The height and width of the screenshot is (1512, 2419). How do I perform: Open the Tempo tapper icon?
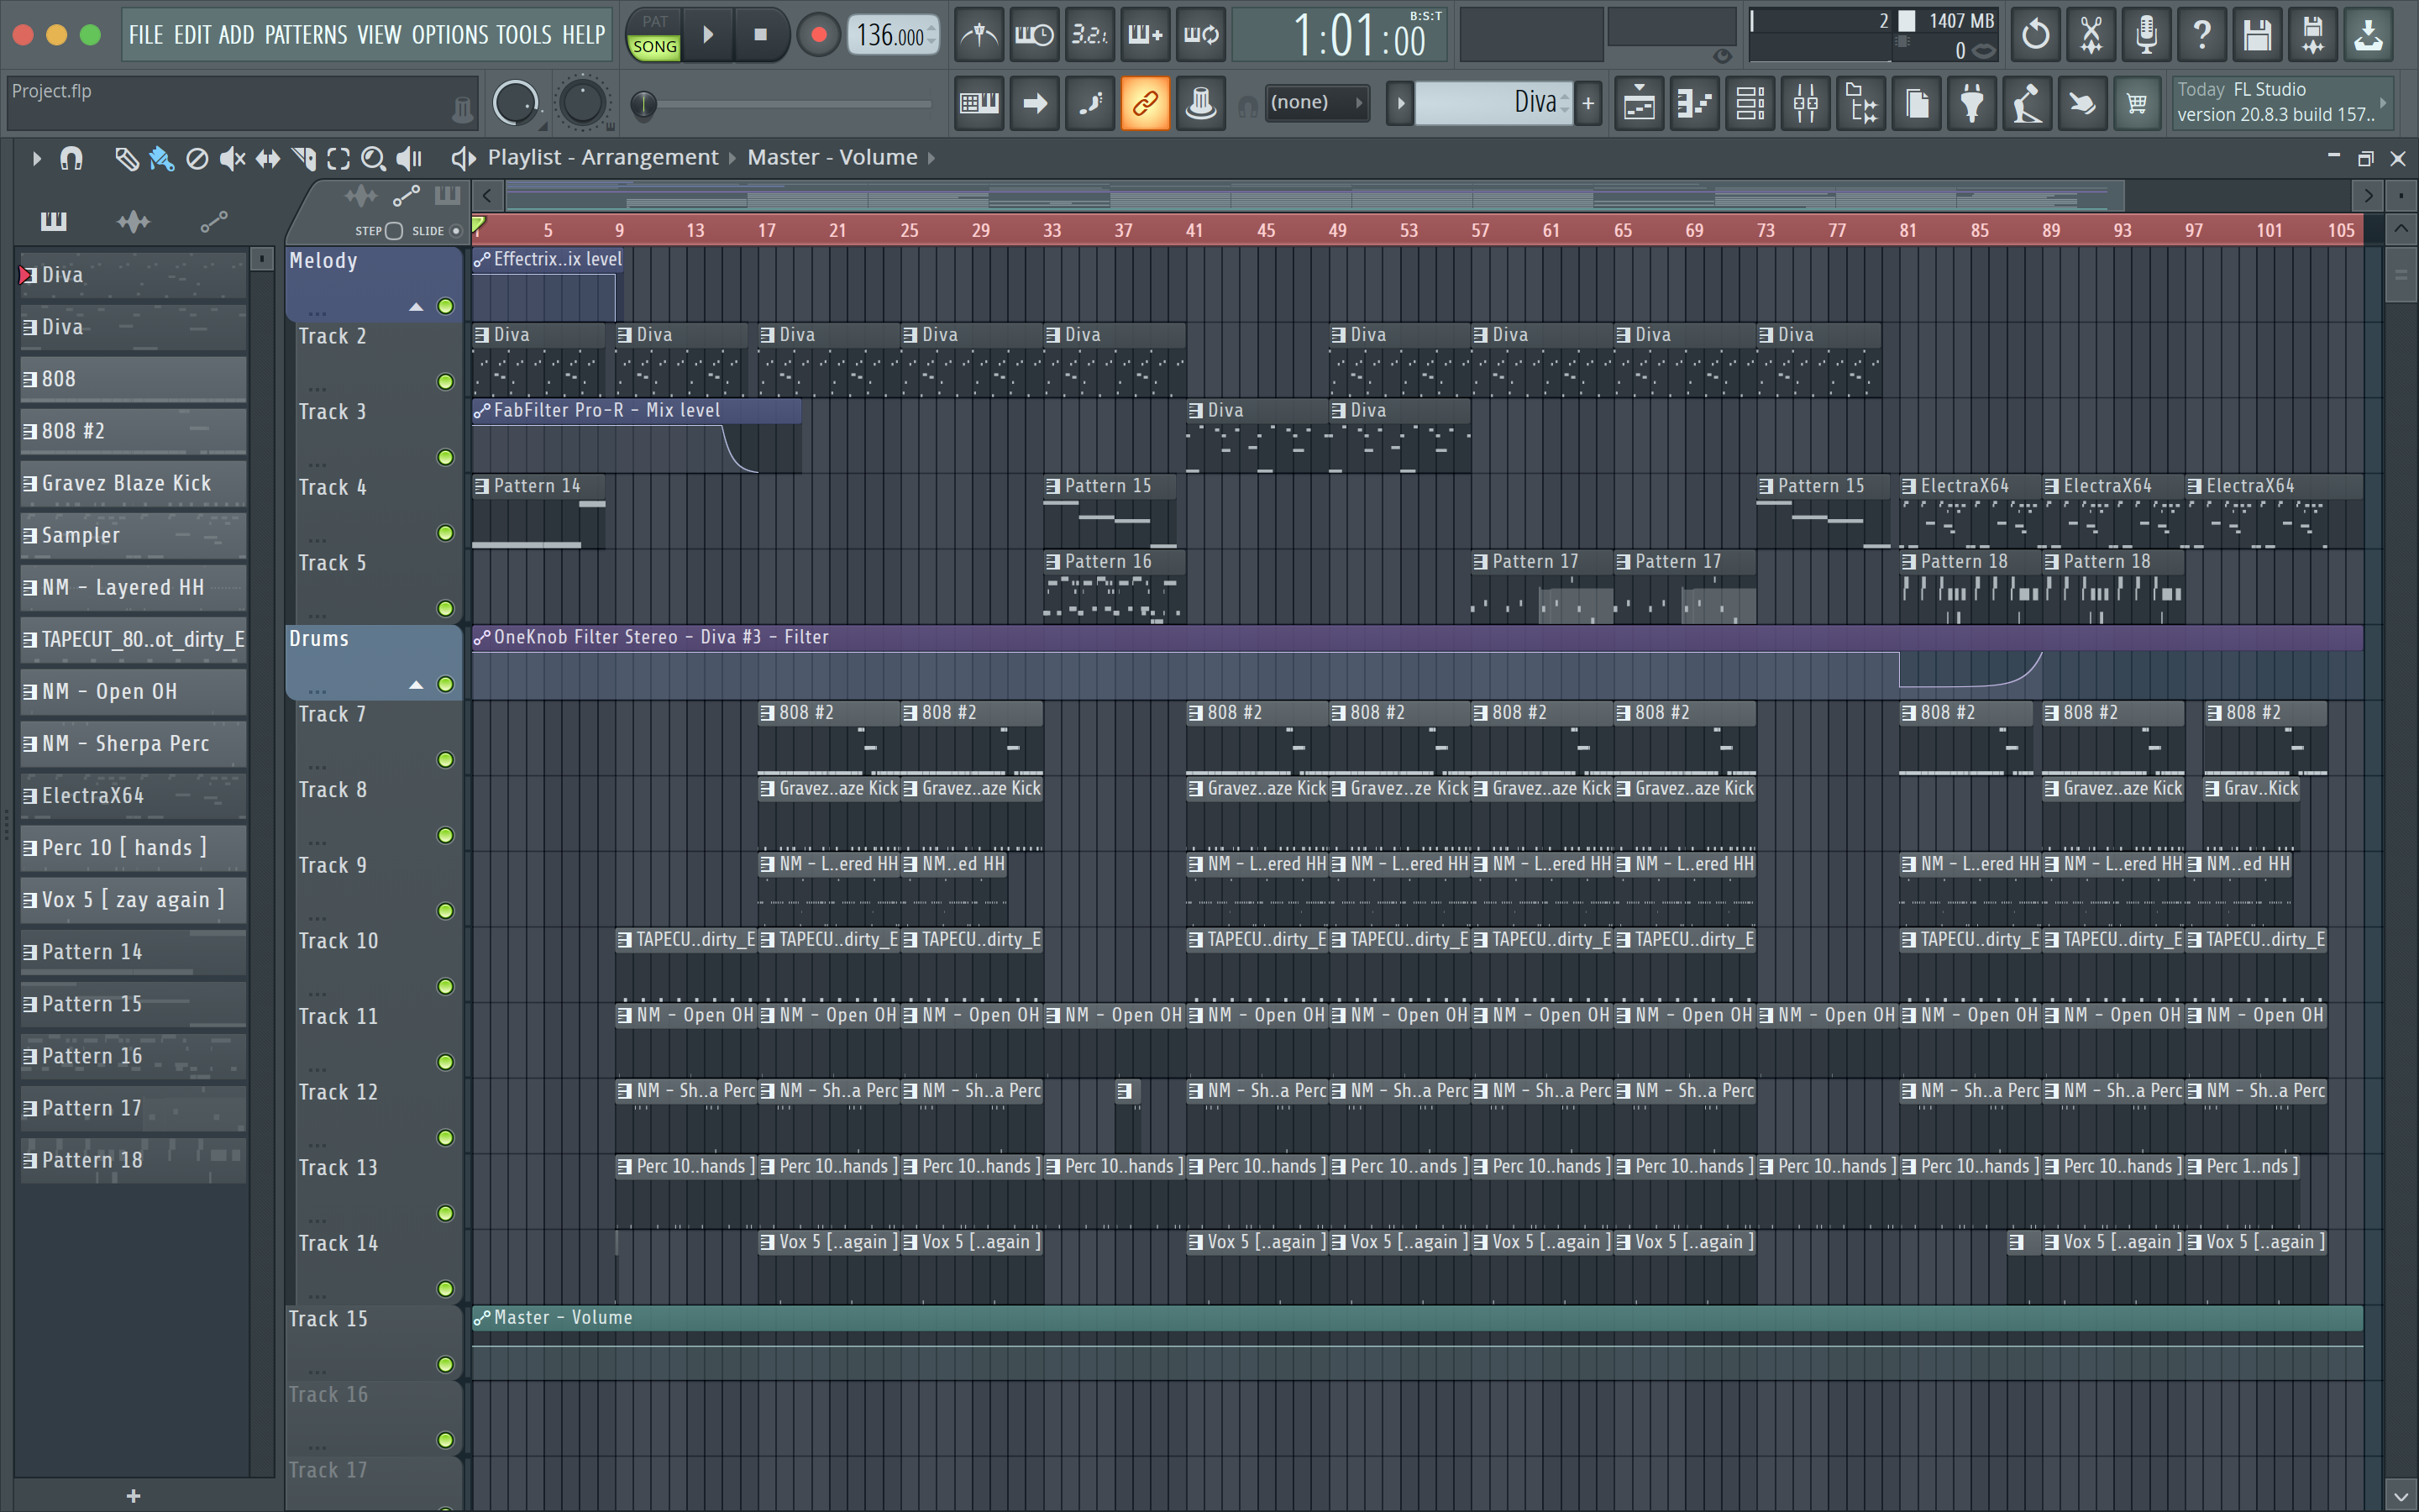pos(2027,103)
